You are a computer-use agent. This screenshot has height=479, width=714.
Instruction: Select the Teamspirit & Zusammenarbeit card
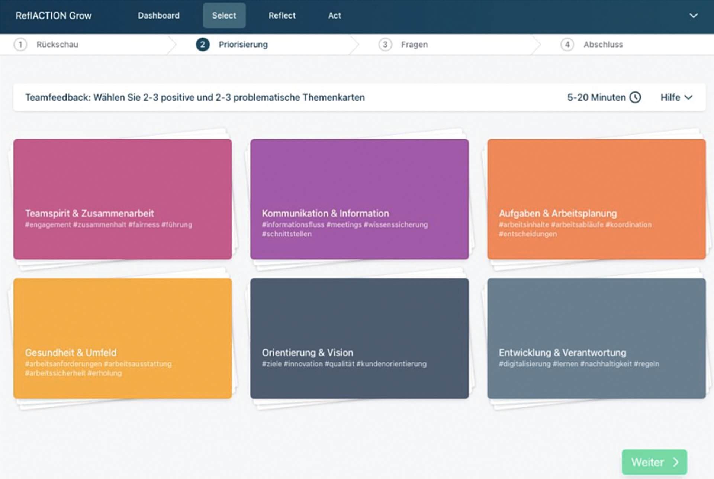(x=122, y=199)
